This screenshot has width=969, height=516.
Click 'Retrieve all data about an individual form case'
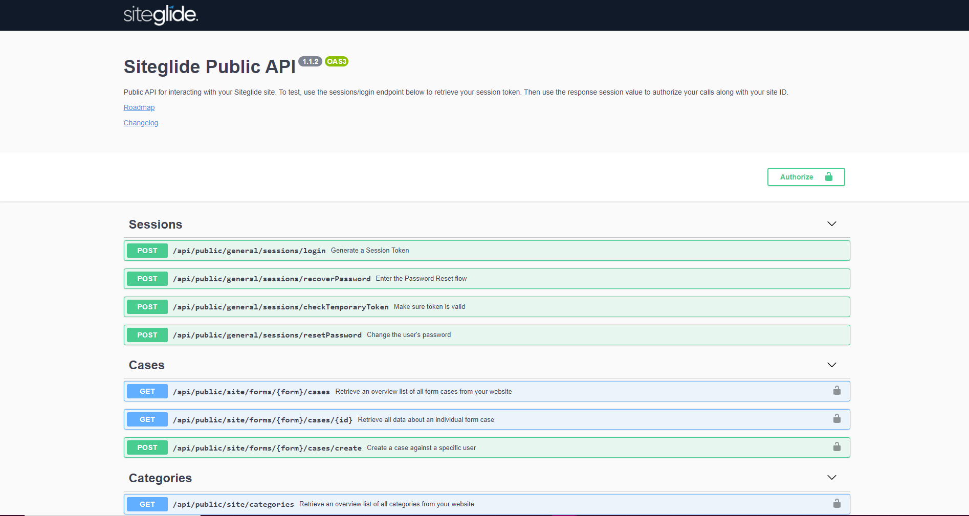click(x=426, y=420)
